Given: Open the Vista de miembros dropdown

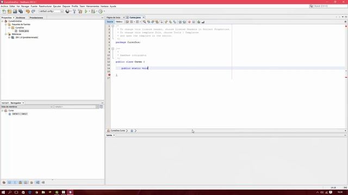Looking at the screenshot, I should click(27, 107).
